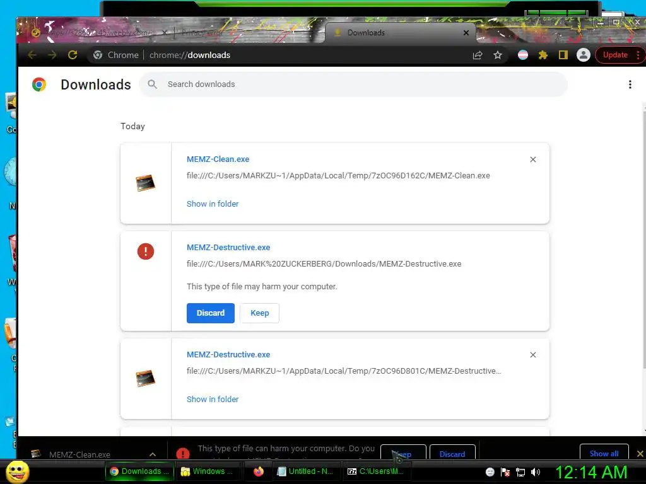Viewport: 646px width, 484px height.
Task: Click the red warning icon in download shelf
Action: [x=182, y=453]
